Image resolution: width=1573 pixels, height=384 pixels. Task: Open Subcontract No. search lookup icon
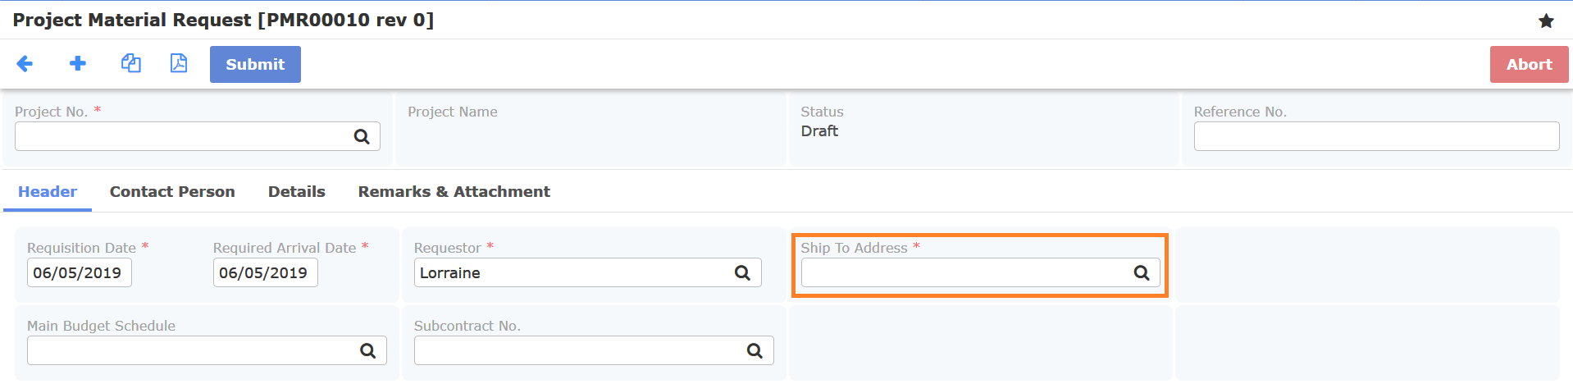click(x=755, y=351)
